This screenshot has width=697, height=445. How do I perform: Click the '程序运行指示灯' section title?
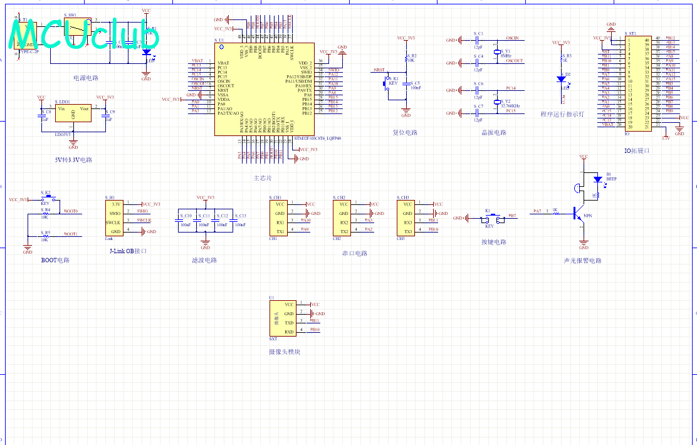point(562,114)
